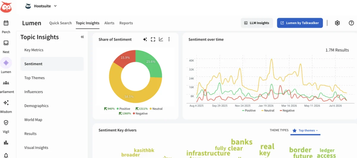
Task: Click the chart icon in LLM Insights button
Action: (x=246, y=23)
